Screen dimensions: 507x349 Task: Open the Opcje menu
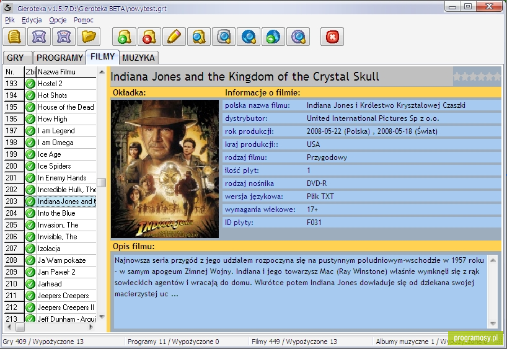coord(58,20)
